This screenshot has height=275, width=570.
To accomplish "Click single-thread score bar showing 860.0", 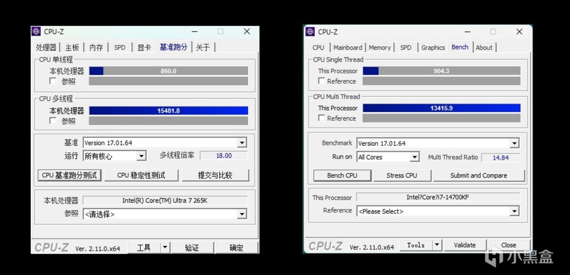I will (168, 71).
